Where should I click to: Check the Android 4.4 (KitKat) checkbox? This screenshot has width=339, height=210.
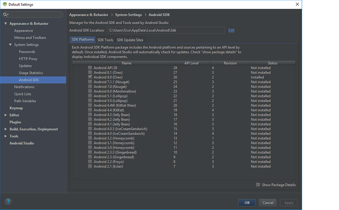coord(90,110)
